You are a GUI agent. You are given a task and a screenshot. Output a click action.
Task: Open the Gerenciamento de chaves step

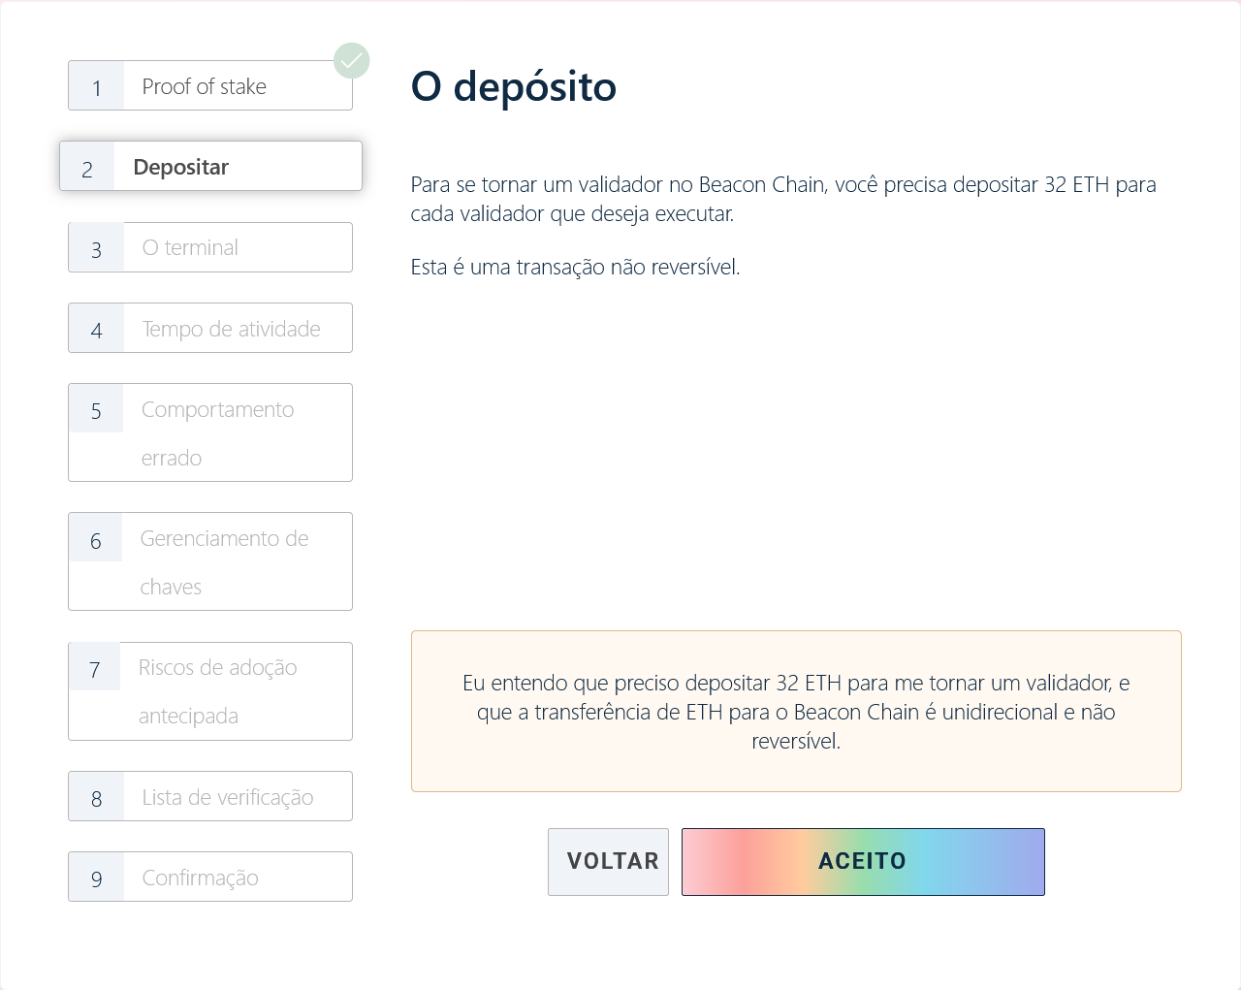tap(209, 561)
